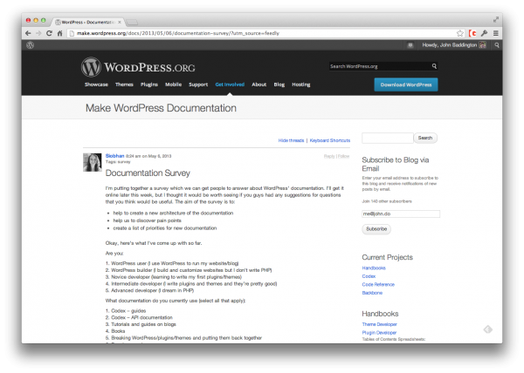The height and width of the screenshot is (373, 524).
Task: Open the Theme Developer handbook link
Action: (379, 324)
